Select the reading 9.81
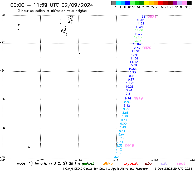Screen dimensions: 195x171 (x=129, y=94)
